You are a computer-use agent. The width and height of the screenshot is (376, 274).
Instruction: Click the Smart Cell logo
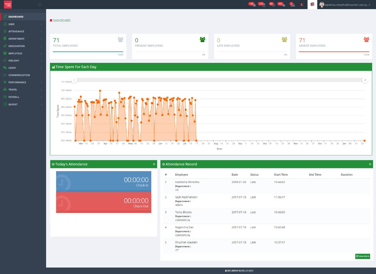click(8, 4)
